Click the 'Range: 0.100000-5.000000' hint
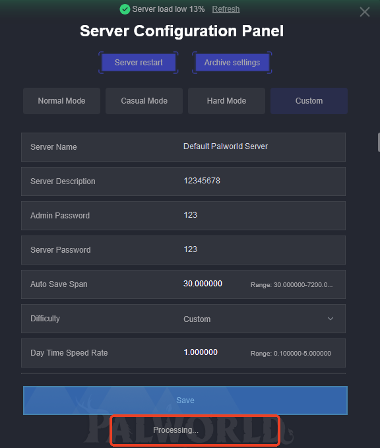 (x=291, y=354)
